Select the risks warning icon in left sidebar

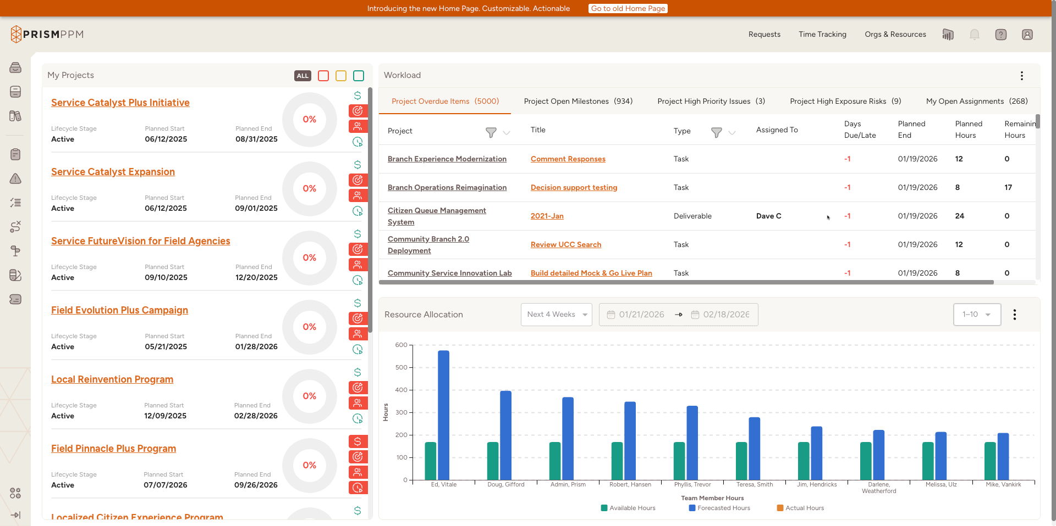[15, 178]
